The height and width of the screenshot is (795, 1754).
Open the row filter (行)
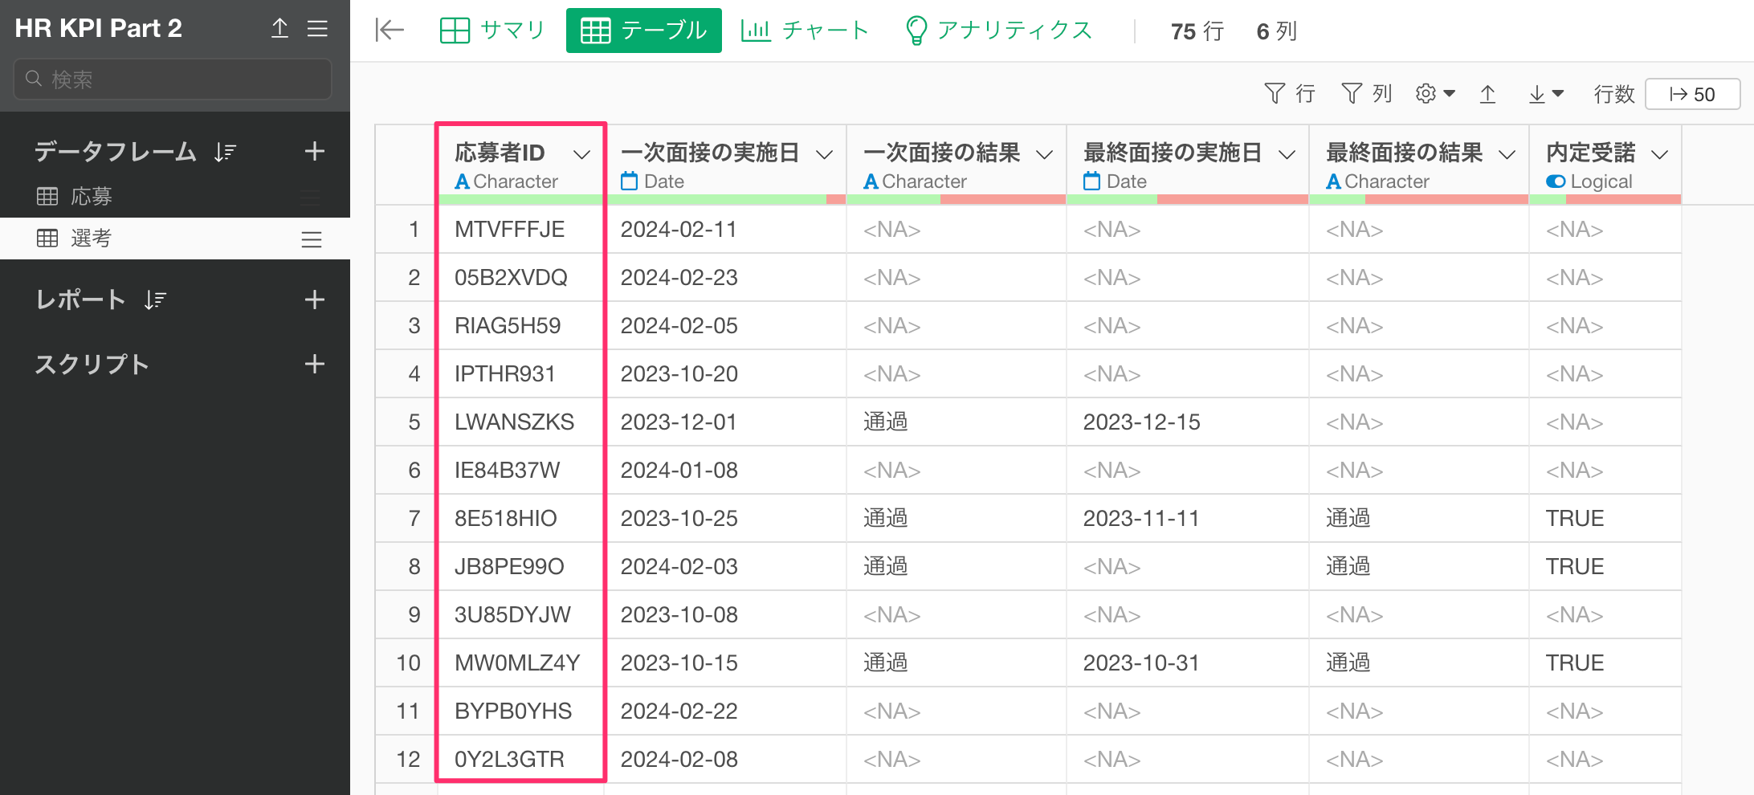(x=1290, y=94)
